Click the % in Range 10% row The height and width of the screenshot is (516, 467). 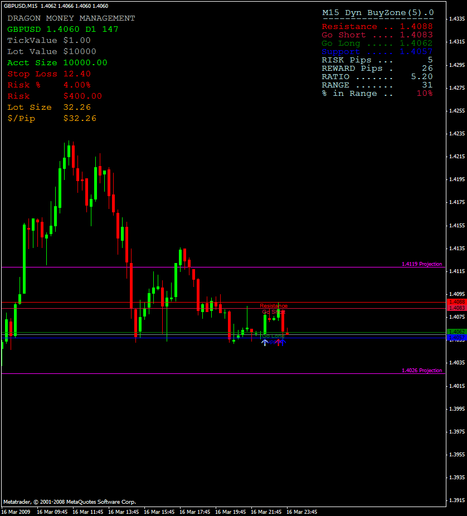pos(377,94)
